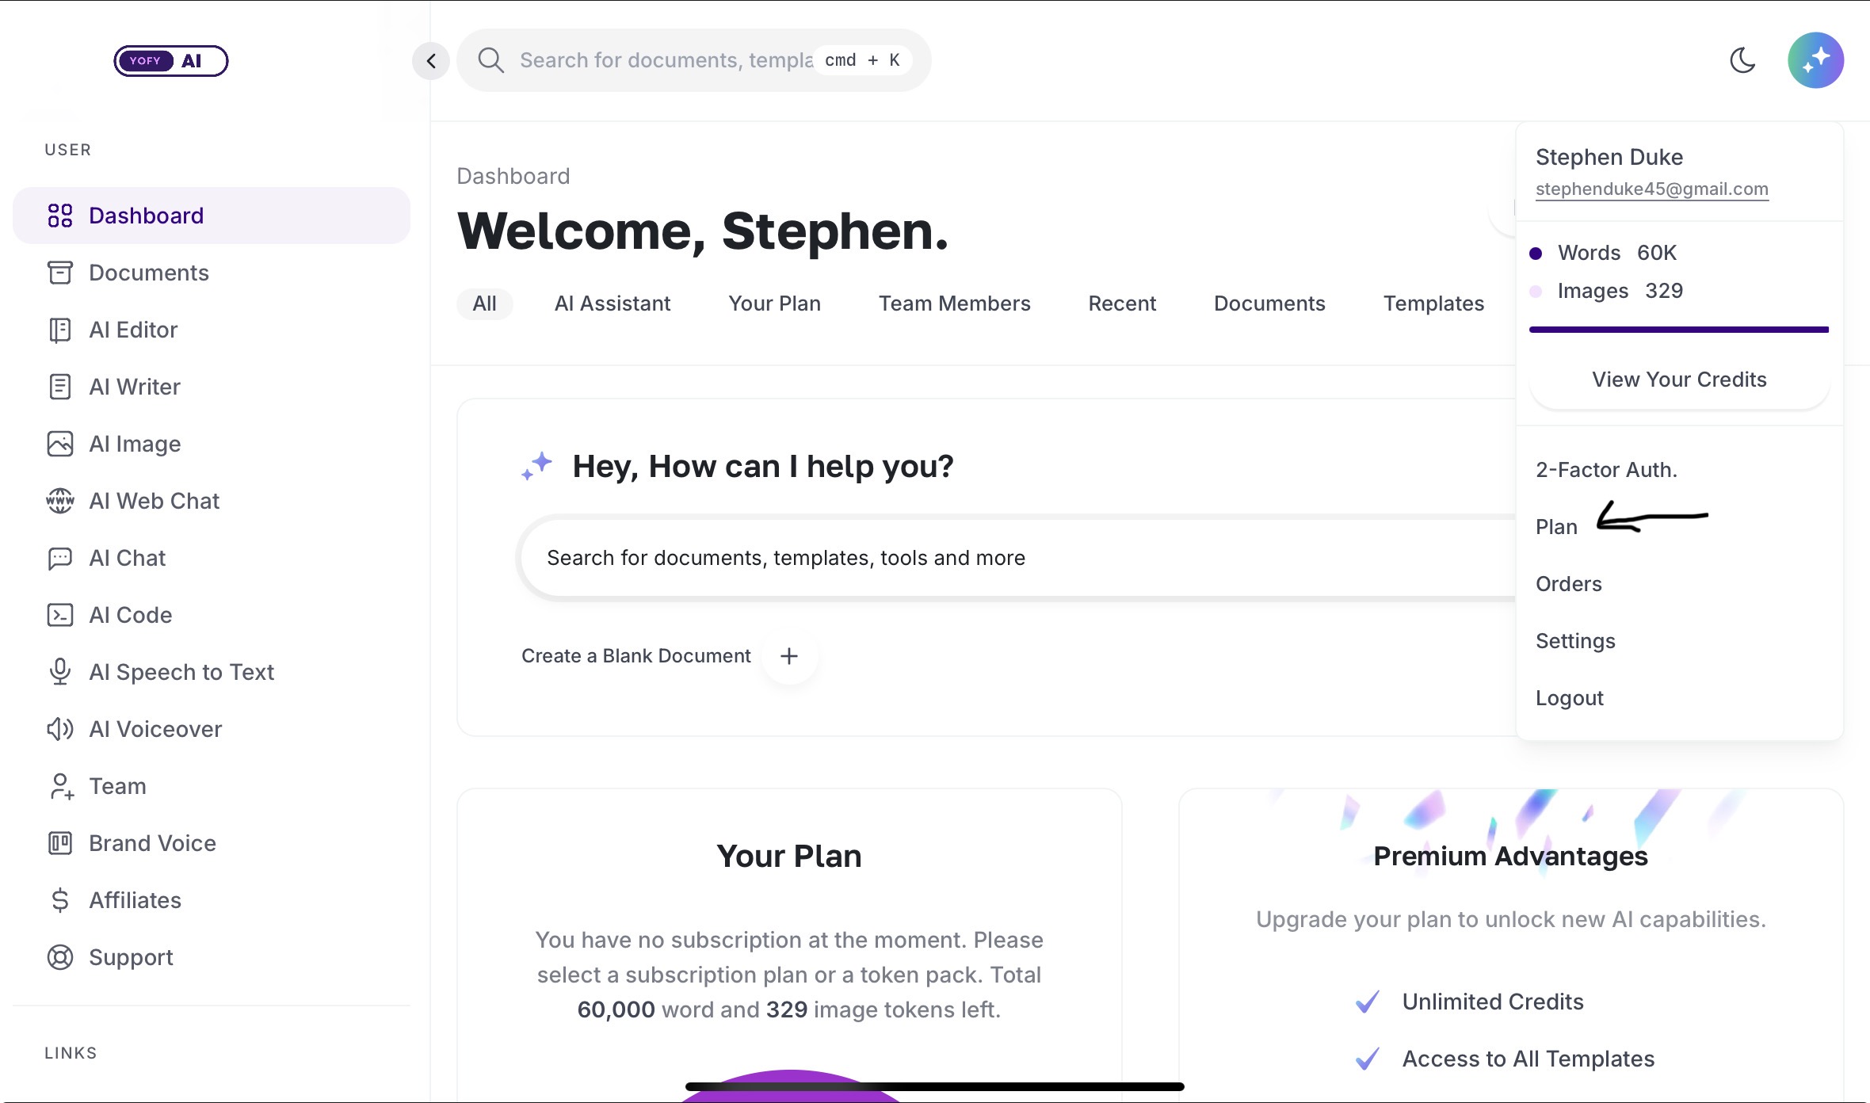
Task: Select Plan in the profile menu
Action: [1556, 527]
